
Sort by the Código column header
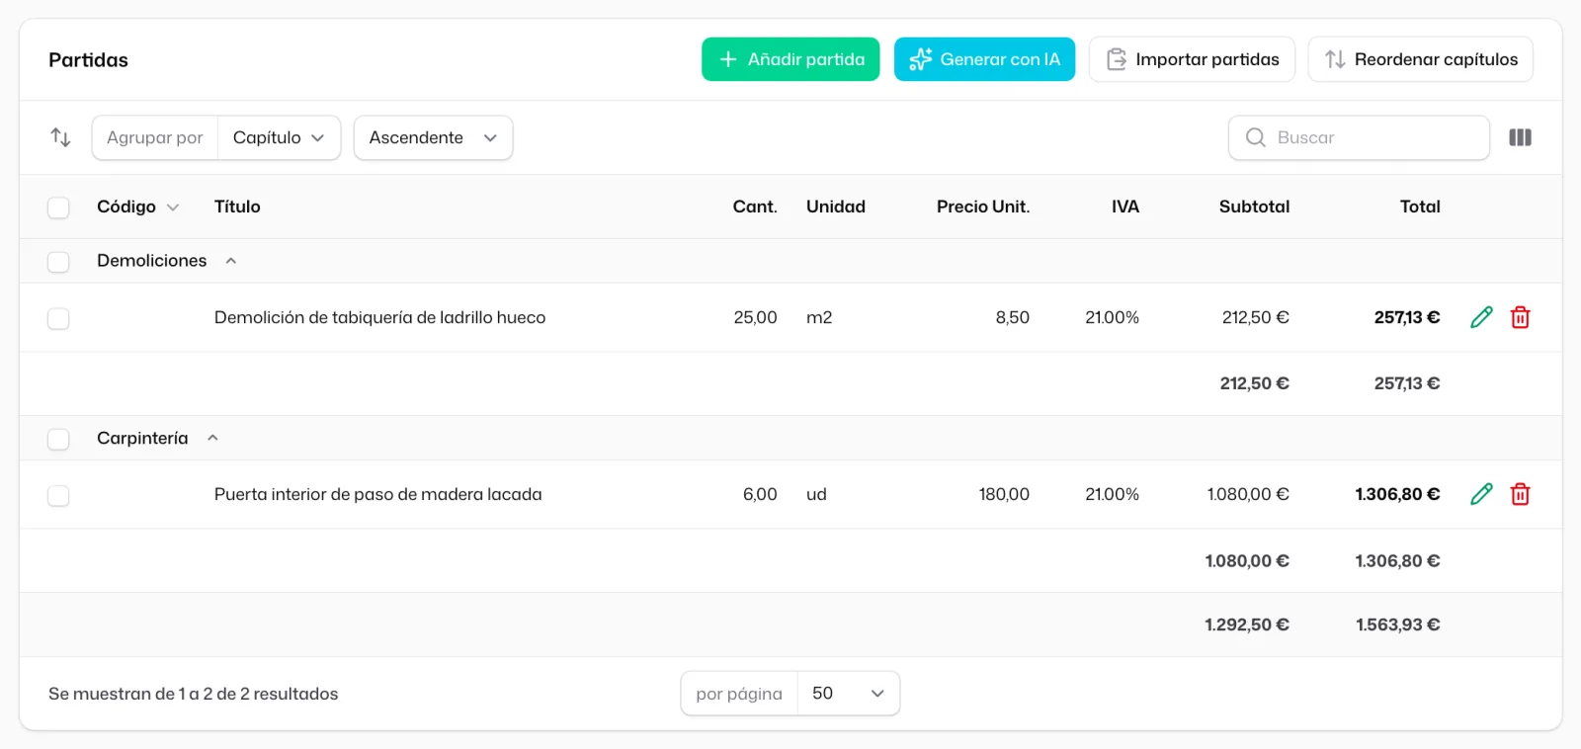[137, 207]
